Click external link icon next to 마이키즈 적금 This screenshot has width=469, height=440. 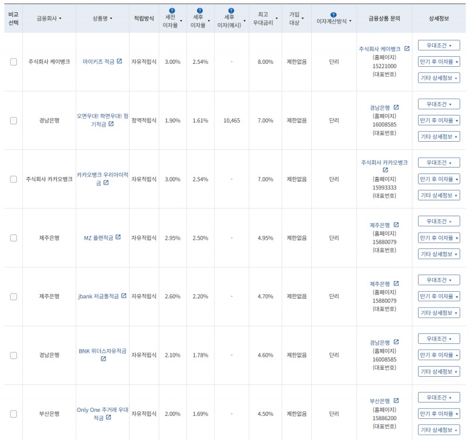click(120, 61)
